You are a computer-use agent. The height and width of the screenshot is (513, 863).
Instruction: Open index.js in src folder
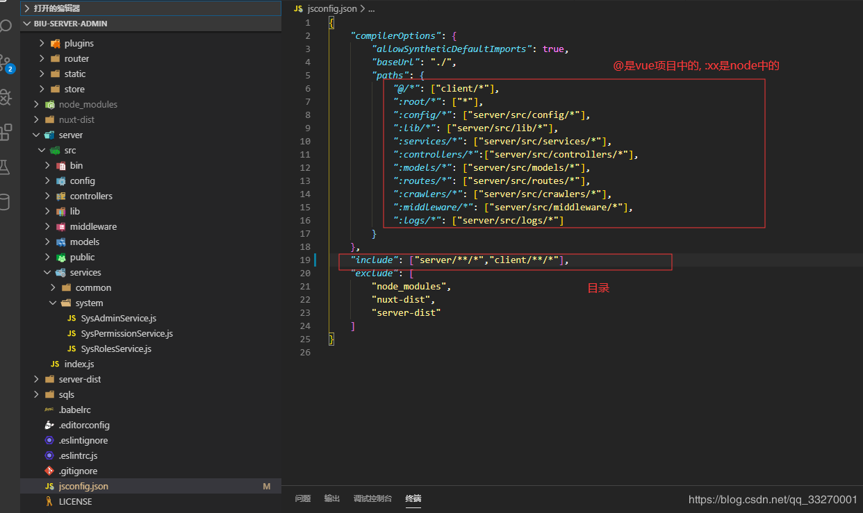tap(79, 364)
